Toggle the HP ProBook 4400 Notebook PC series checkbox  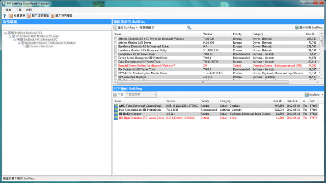pos(14,36)
